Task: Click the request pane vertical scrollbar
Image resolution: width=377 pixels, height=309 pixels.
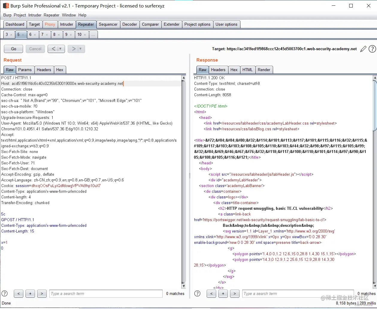Action: pos(184,182)
